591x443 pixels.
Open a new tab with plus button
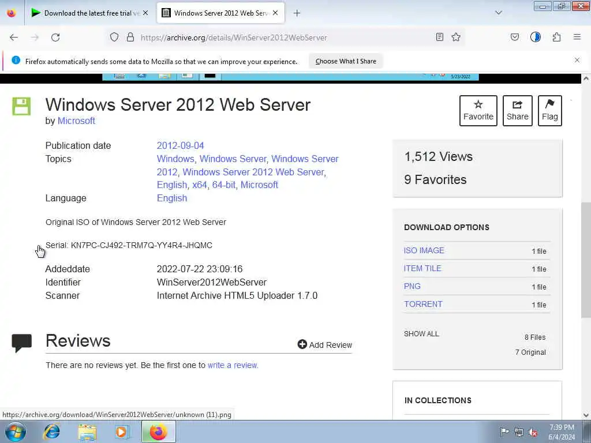pos(297,13)
